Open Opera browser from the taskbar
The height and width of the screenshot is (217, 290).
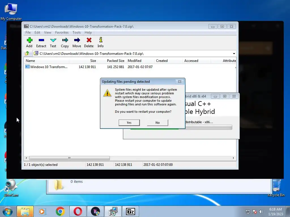point(78,211)
